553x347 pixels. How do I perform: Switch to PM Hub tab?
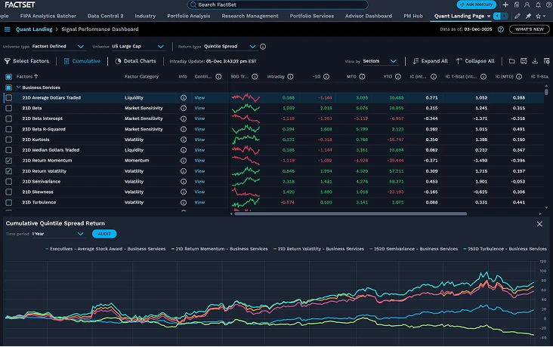click(x=413, y=16)
